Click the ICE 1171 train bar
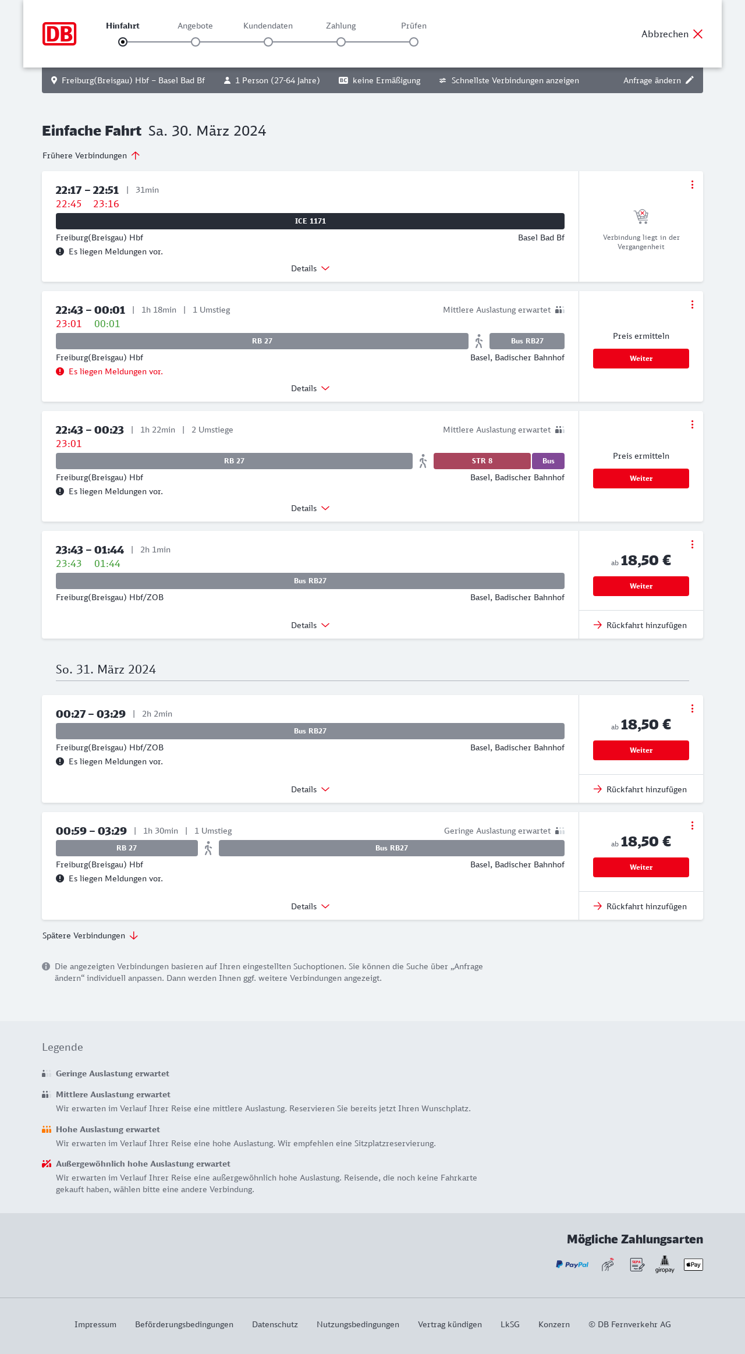The width and height of the screenshot is (745, 1354). tap(310, 221)
